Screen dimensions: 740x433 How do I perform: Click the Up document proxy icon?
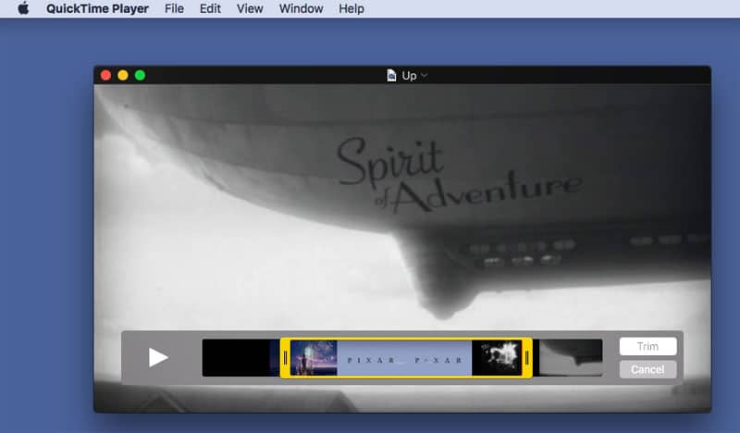click(391, 76)
